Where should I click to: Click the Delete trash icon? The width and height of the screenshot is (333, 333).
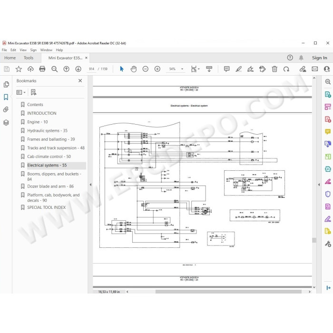274,69
